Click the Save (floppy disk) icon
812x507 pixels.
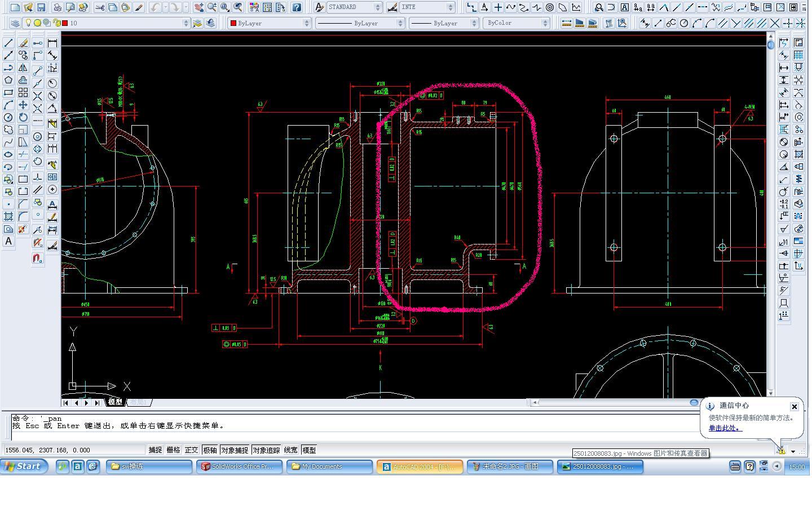pyautogui.click(x=41, y=7)
